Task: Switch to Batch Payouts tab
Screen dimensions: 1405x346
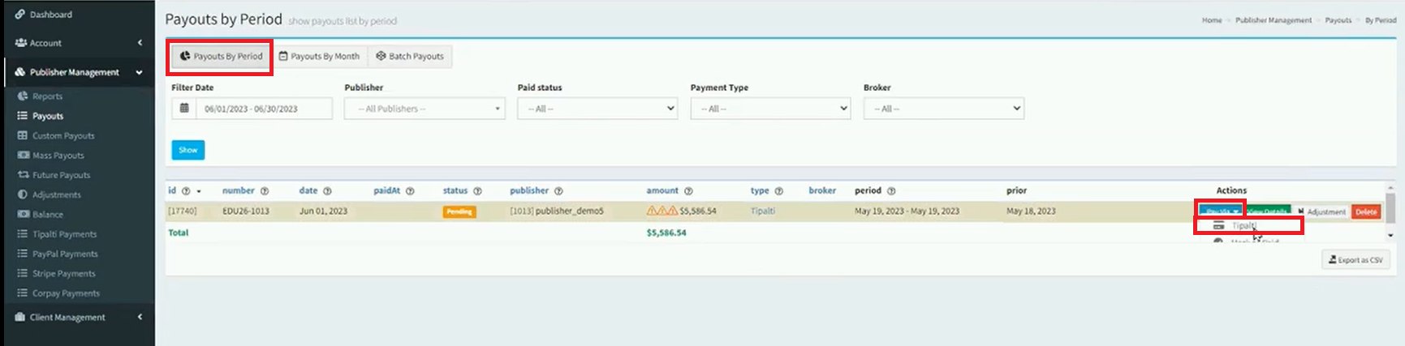Action: click(410, 57)
